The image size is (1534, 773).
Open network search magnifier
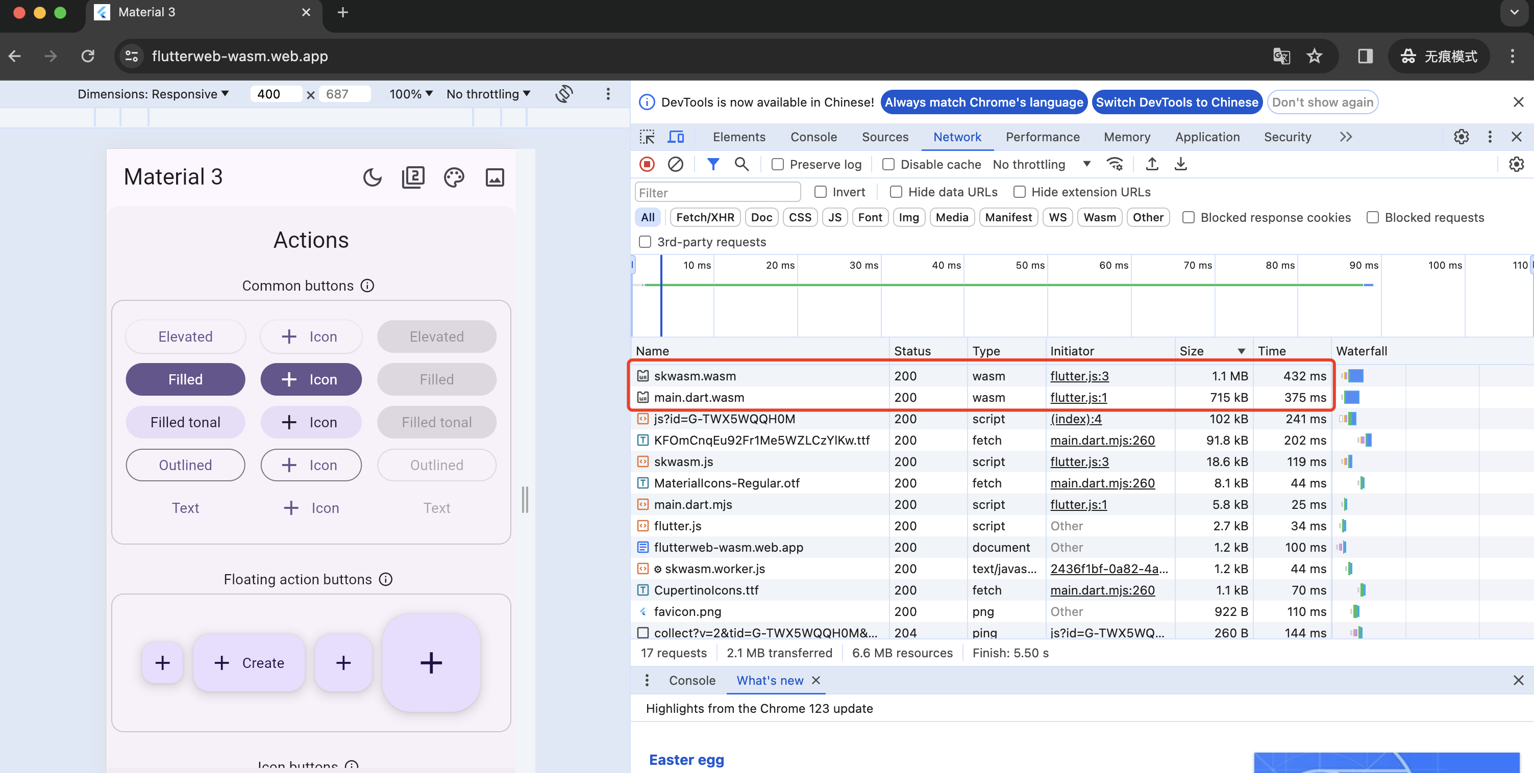pos(741,164)
